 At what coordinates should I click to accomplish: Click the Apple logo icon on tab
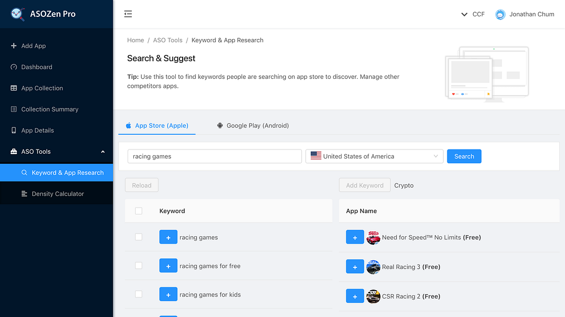(128, 125)
